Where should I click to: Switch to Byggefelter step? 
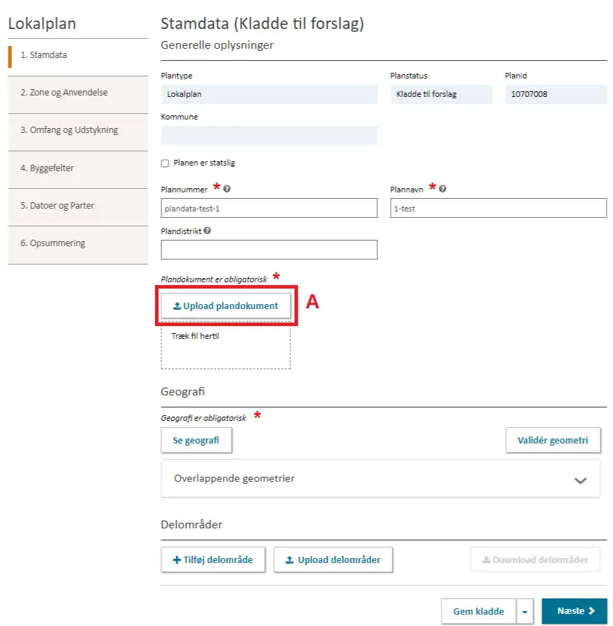coord(78,168)
